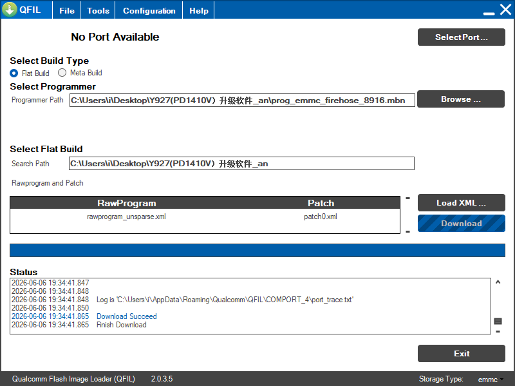515x386 pixels.
Task: Open the Tools menu
Action: point(98,10)
